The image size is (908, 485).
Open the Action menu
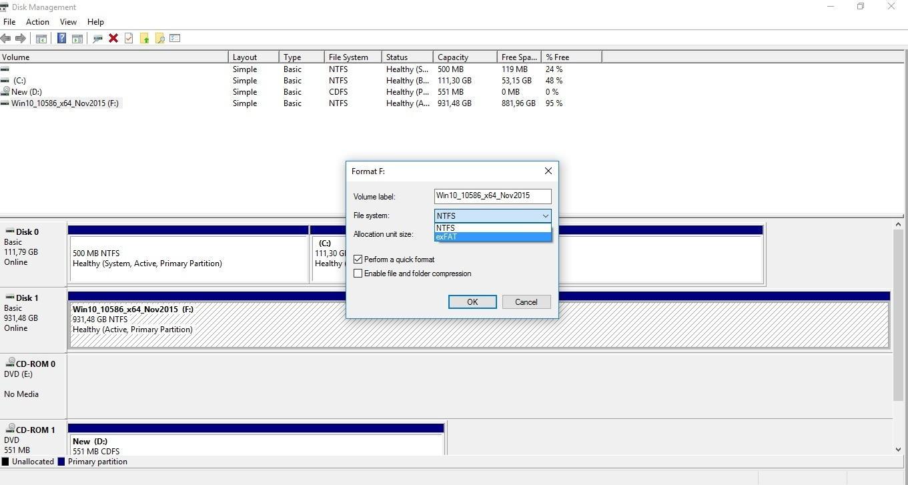pos(37,22)
